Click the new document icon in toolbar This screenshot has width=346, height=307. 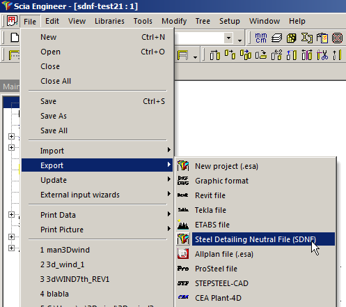pyautogui.click(x=15, y=38)
